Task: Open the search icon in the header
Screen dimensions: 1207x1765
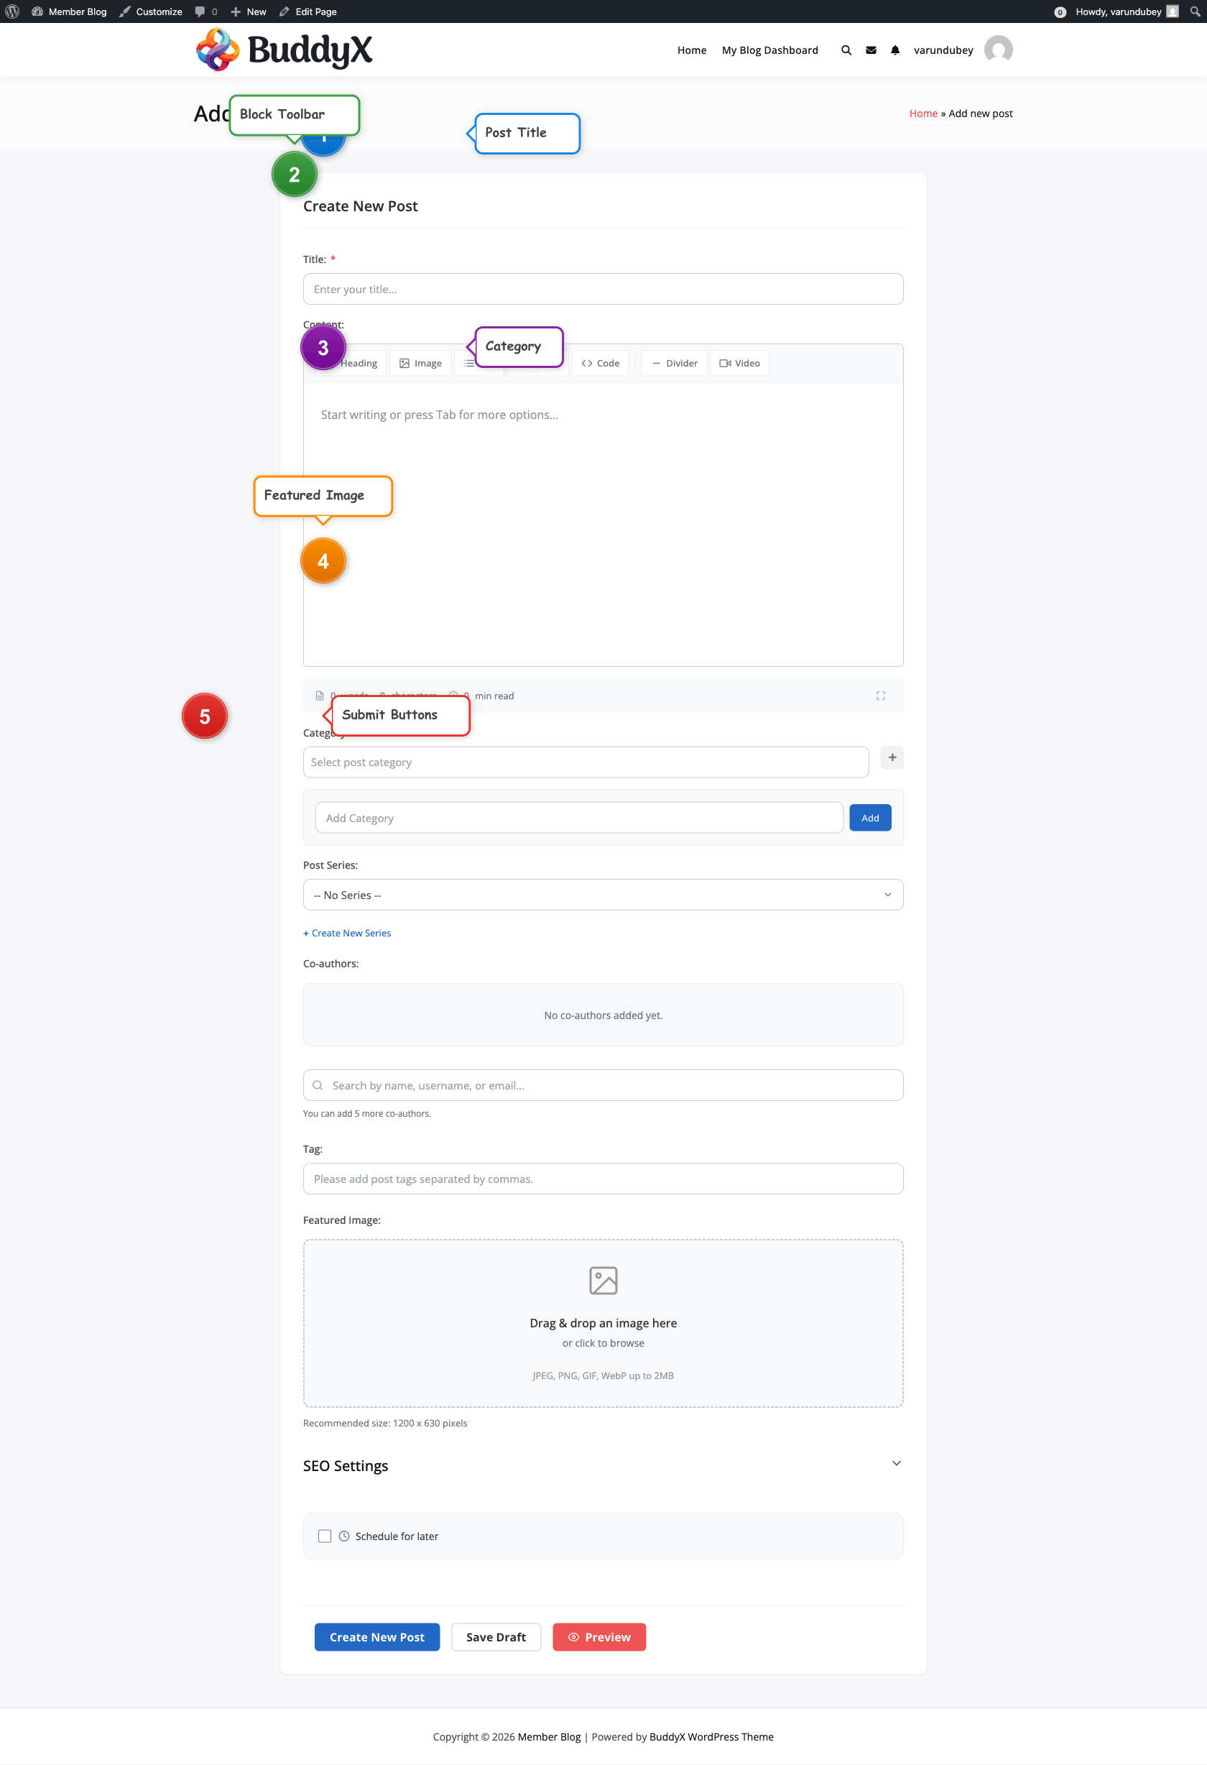Action: tap(846, 50)
